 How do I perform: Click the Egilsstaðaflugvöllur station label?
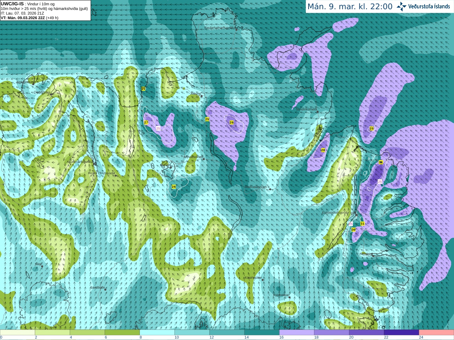(x=338, y=212)
